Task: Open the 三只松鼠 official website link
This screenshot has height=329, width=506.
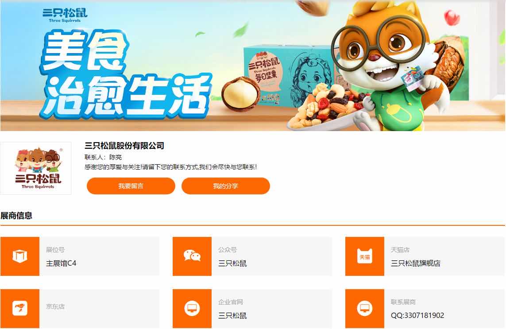Action: [232, 315]
